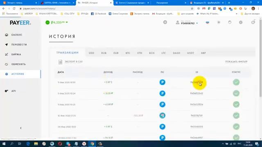This screenshot has height=147, width=262.
Task: Switch to the USDT tab
Action: pyautogui.click(x=190, y=53)
